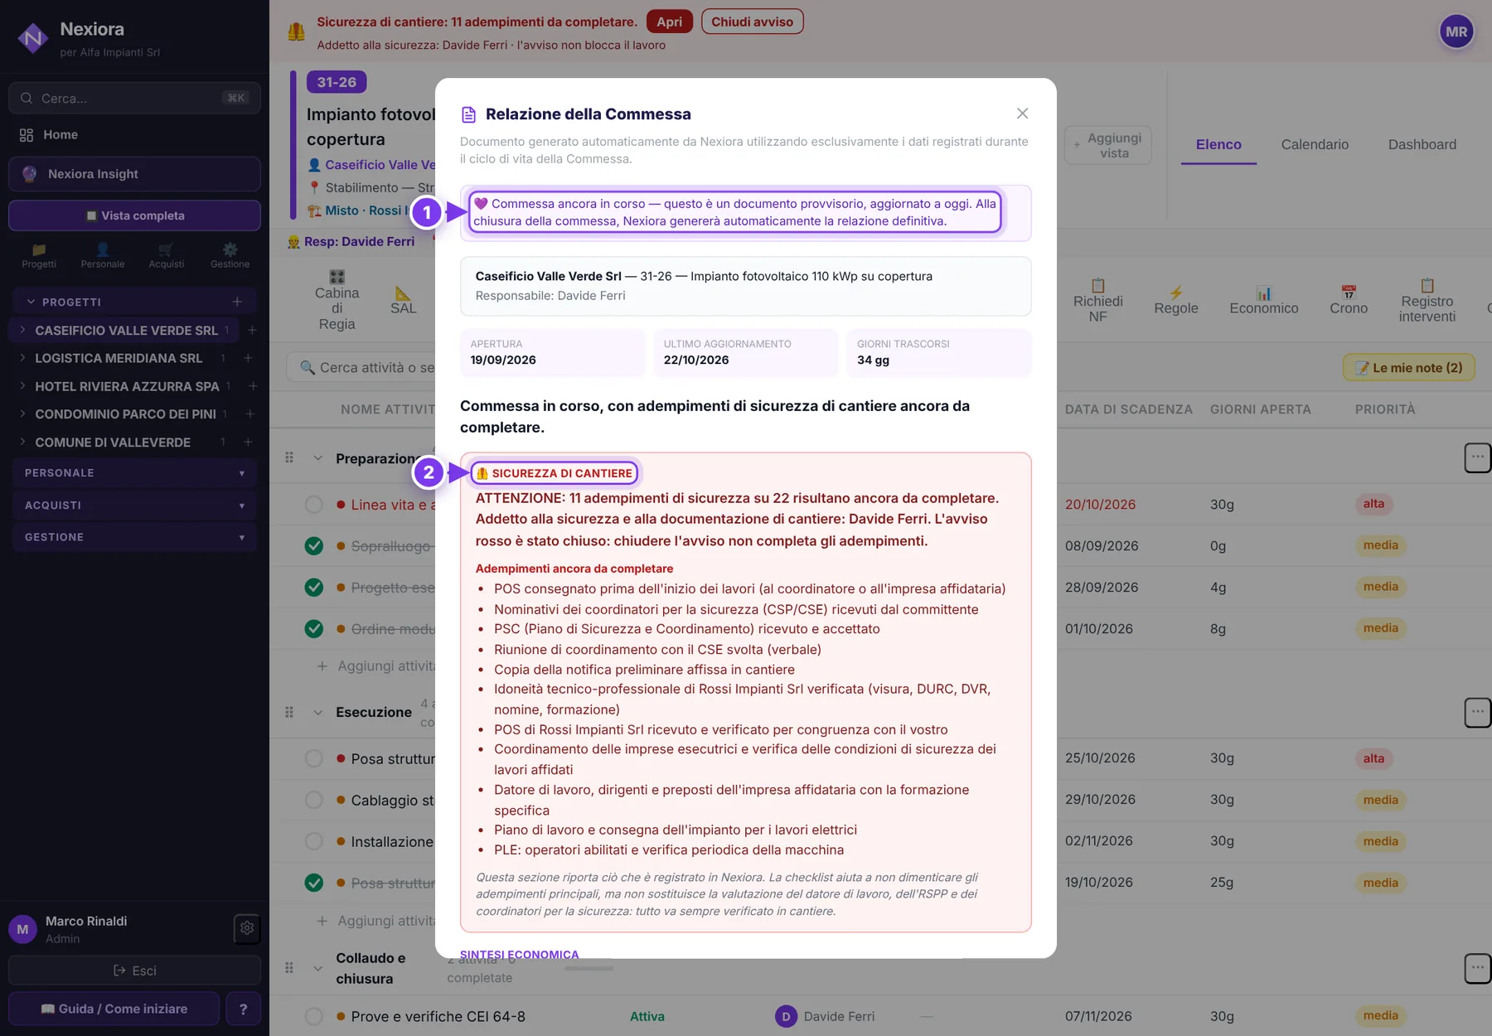Image resolution: width=1492 pixels, height=1036 pixels.
Task: Mark Linea vita task as complete
Action: 314,505
